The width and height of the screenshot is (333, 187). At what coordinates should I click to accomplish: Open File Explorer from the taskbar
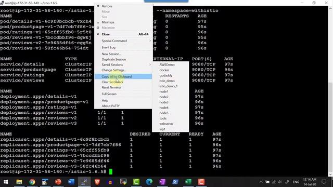pos(19,182)
